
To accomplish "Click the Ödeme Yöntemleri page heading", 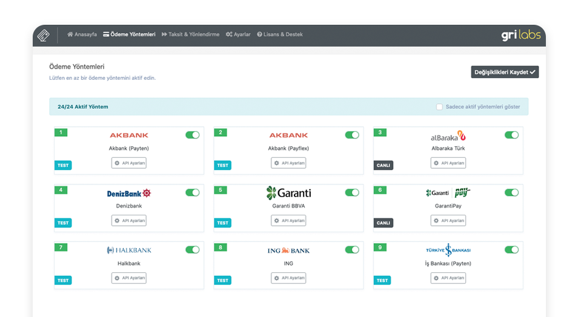I will coord(77,67).
